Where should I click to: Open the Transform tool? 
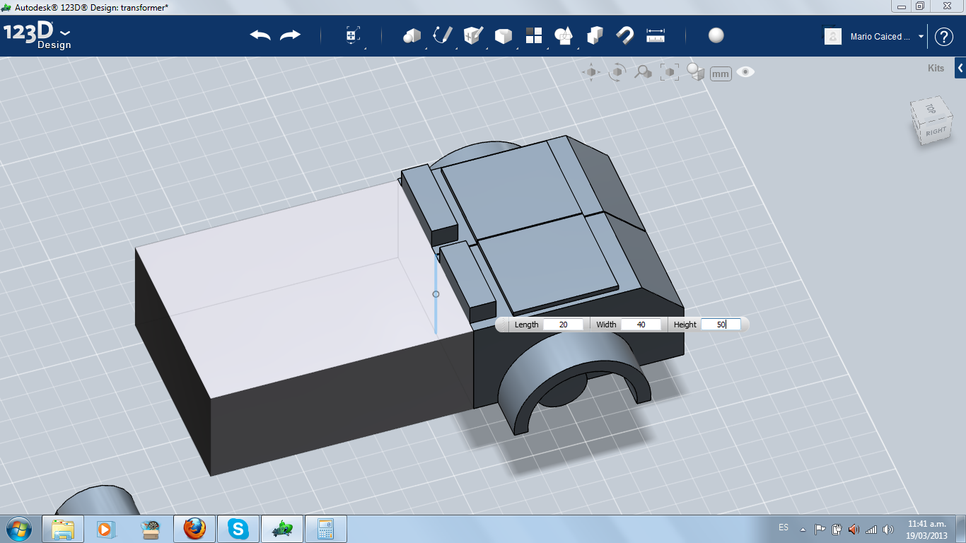[x=353, y=36]
